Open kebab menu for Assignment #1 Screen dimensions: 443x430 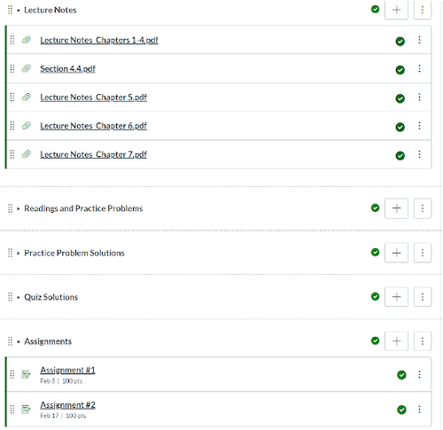tap(419, 374)
